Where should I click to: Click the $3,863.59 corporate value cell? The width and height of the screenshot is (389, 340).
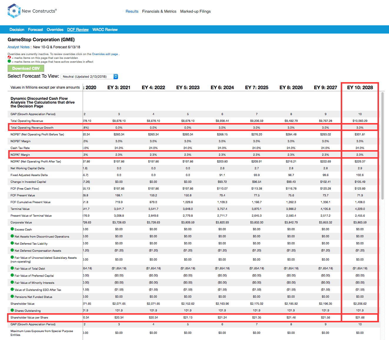pos(360,223)
